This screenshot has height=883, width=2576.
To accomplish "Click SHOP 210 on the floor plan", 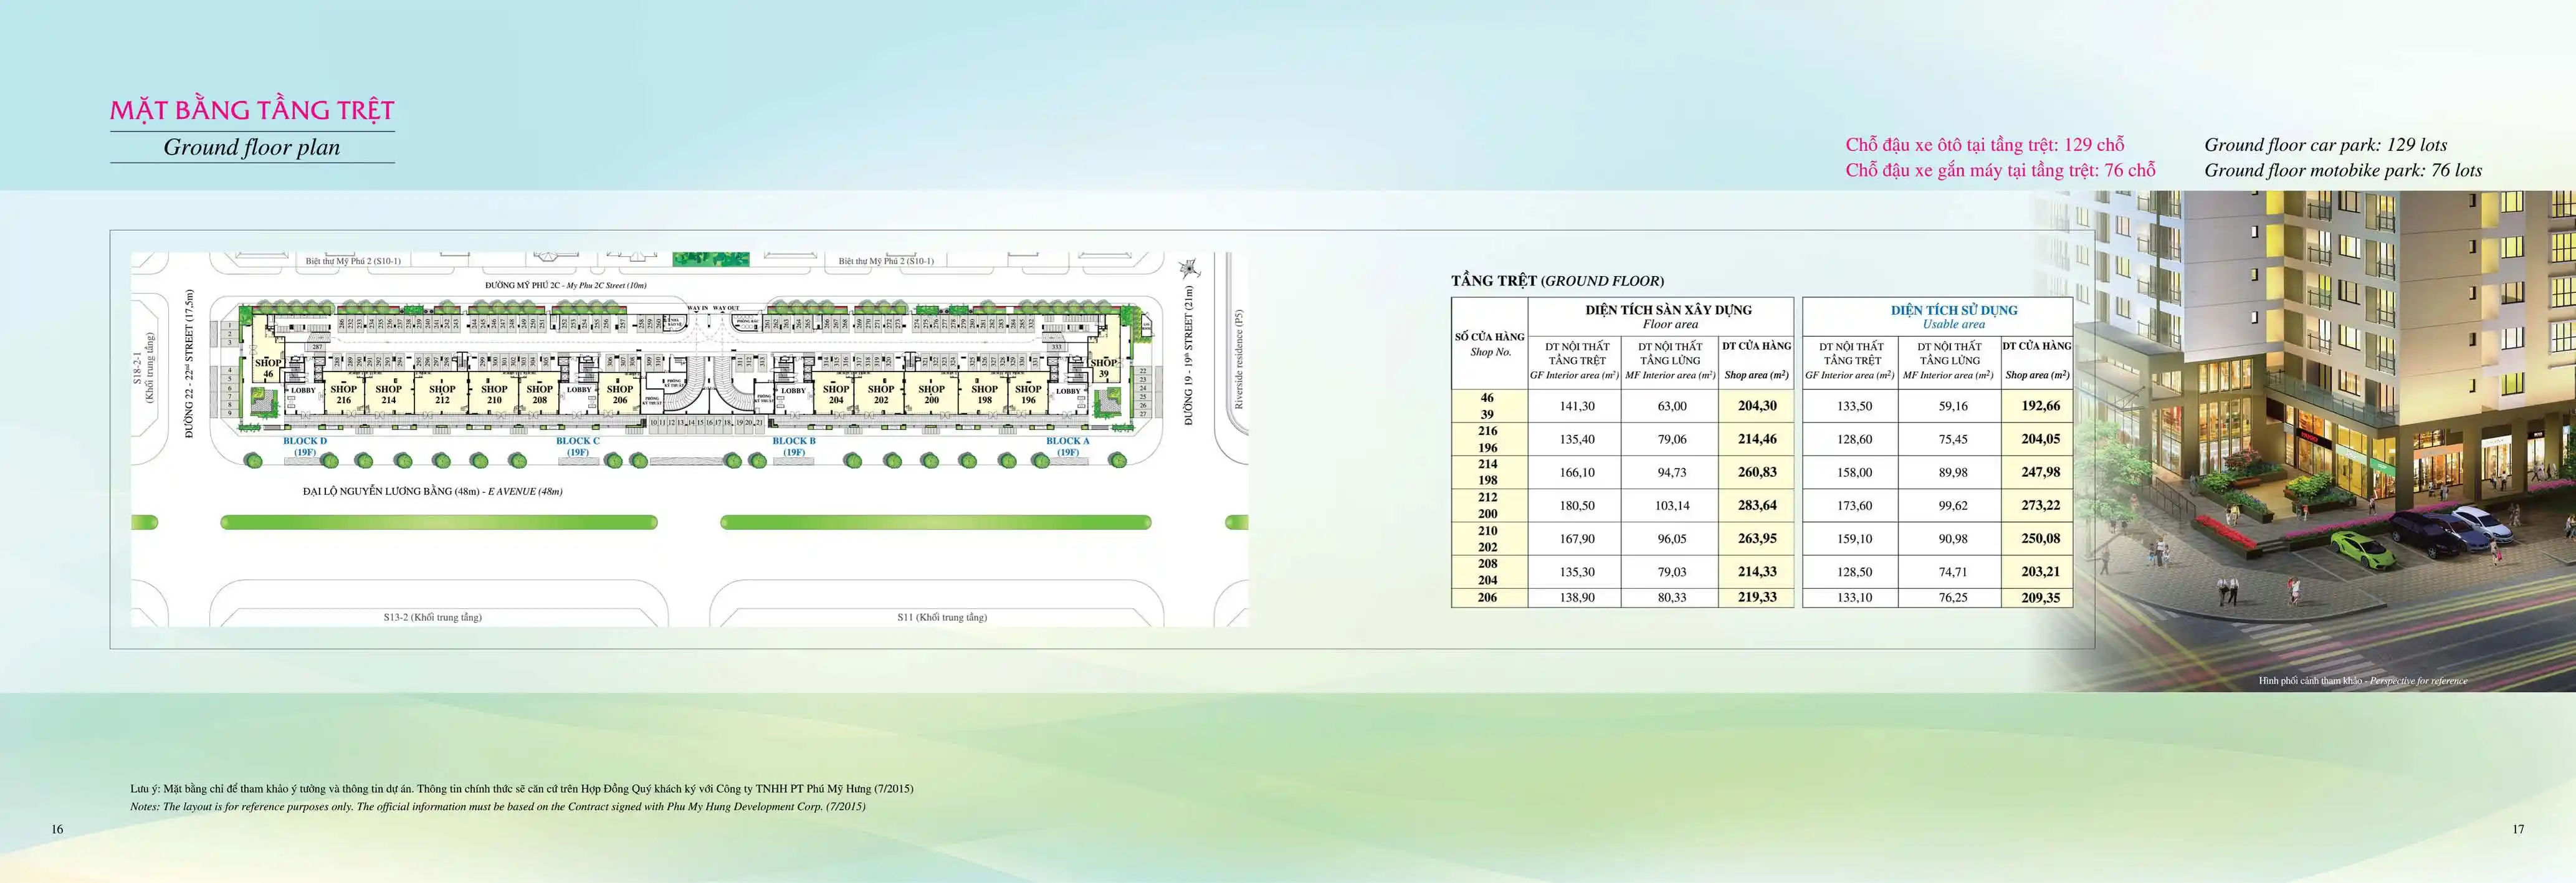I will (x=494, y=394).
